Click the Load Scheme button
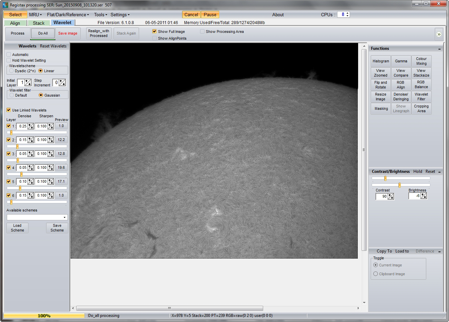The image size is (449, 322). point(17,228)
